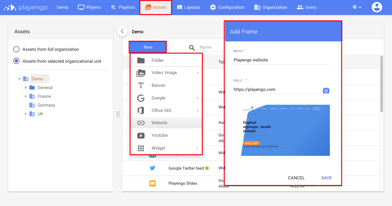The width and height of the screenshot is (392, 206).
Task: Click CANCEL in Add Frame dialog
Action: point(296,178)
